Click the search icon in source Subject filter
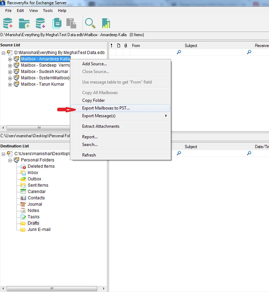Viewport: 269px width, 292px height. 249,52
